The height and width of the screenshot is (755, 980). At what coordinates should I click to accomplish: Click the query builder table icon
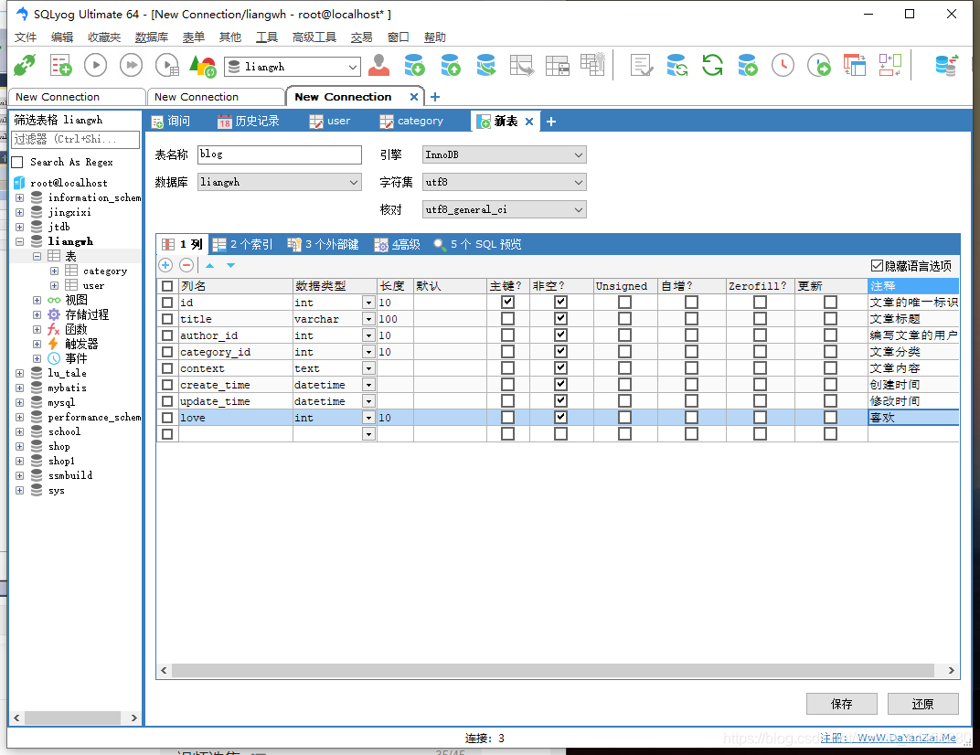[x=855, y=65]
